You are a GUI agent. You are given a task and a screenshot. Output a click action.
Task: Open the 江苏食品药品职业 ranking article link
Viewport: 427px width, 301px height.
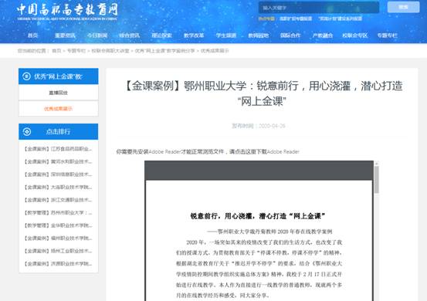click(x=58, y=149)
